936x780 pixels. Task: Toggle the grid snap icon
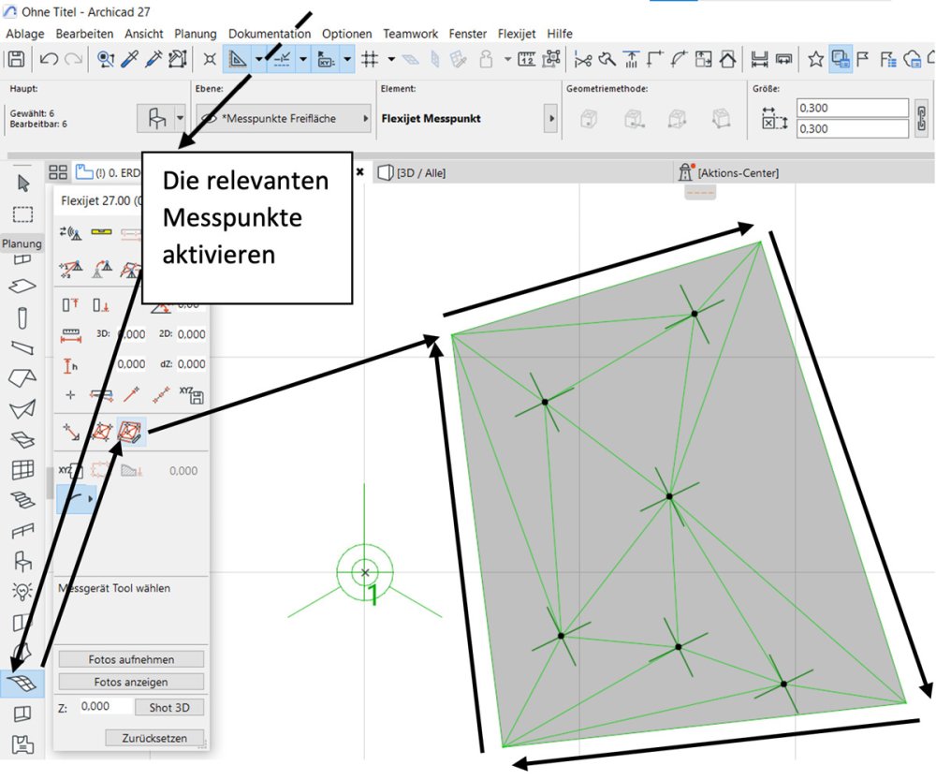tap(370, 59)
